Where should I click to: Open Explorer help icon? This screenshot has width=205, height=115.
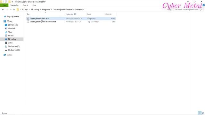coord(204,5)
